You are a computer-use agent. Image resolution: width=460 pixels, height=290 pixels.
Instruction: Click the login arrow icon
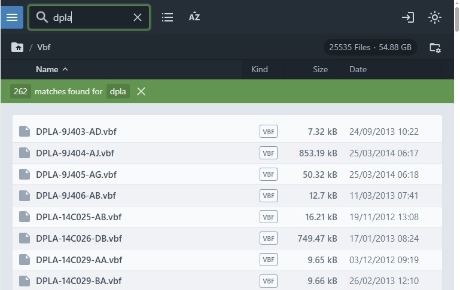[408, 17]
